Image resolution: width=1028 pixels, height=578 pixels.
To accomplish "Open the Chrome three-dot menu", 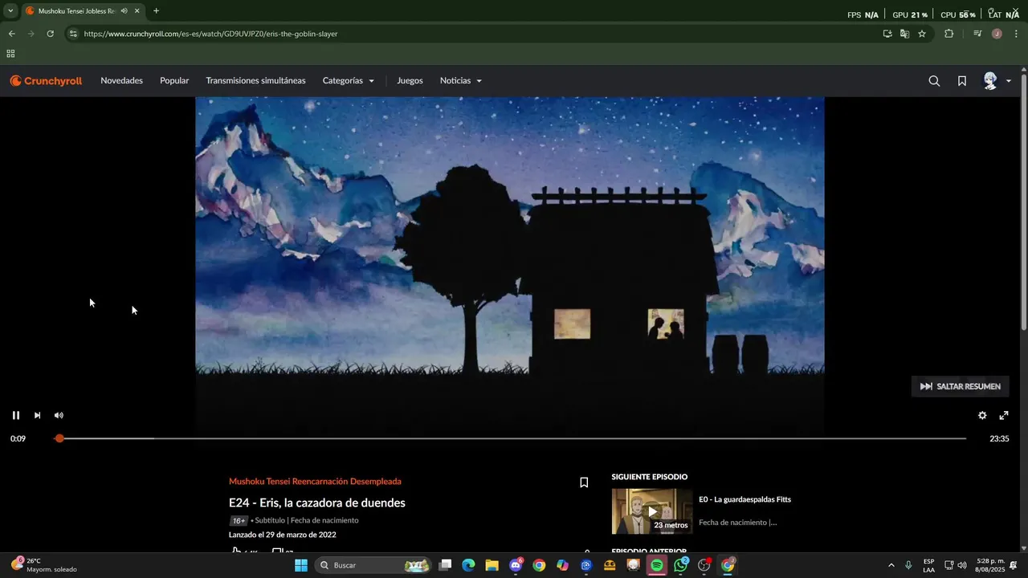I will 1016,34.
